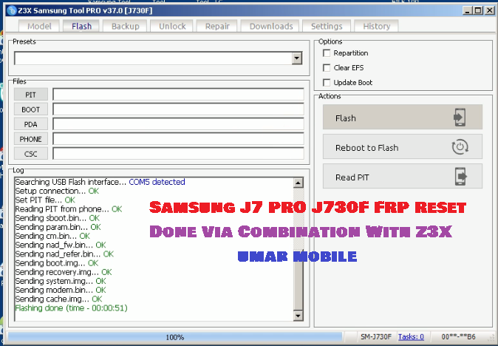Click the Read PIT action button
498x346 pixels.
403,177
